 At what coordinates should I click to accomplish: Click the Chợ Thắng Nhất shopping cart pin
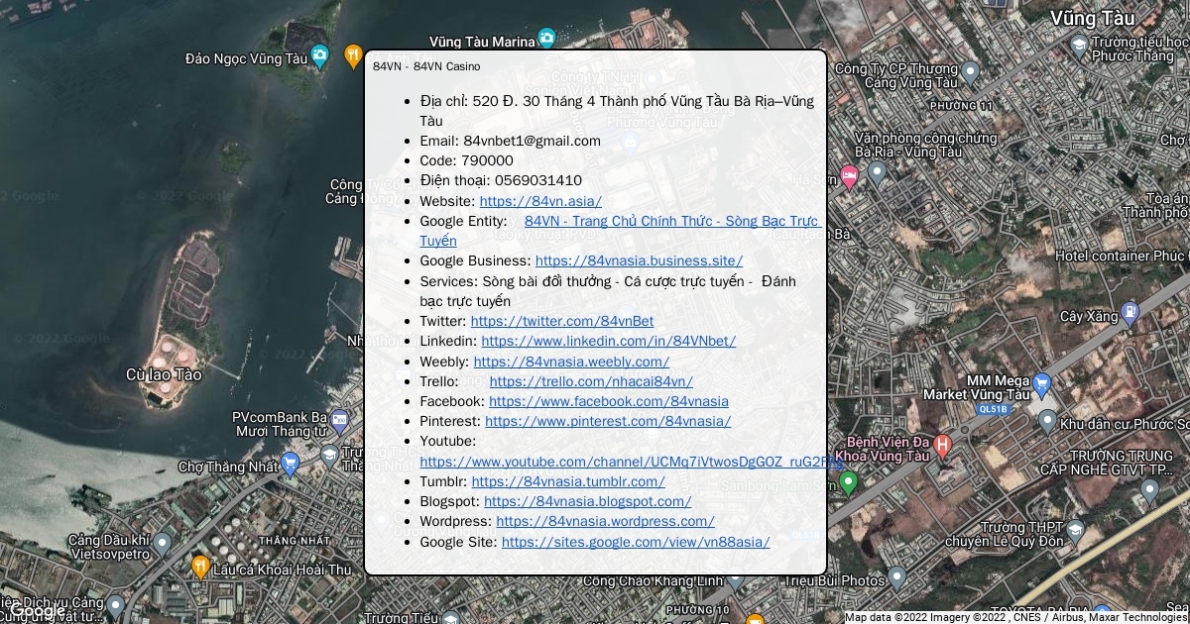coord(290,463)
